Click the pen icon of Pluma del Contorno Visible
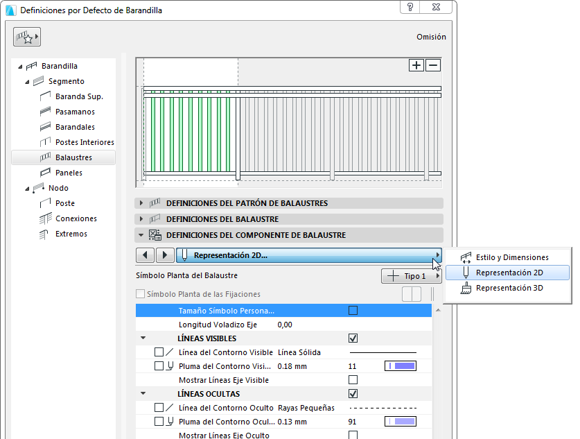Screen dimensions: 580x439 pyautogui.click(x=170, y=366)
